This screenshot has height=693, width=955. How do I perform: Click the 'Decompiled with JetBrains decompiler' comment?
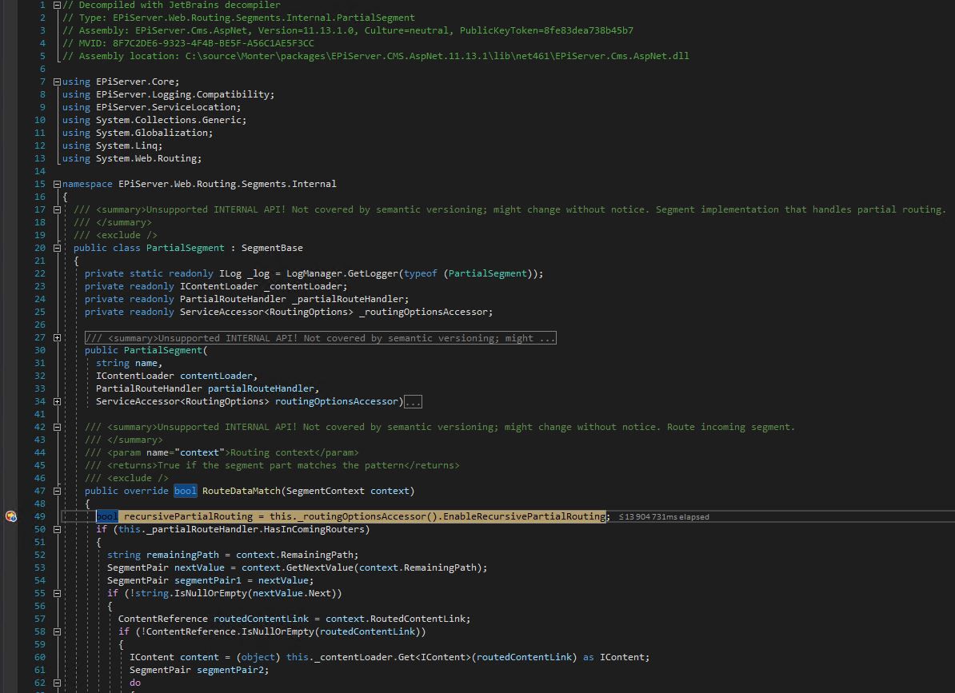(x=171, y=5)
